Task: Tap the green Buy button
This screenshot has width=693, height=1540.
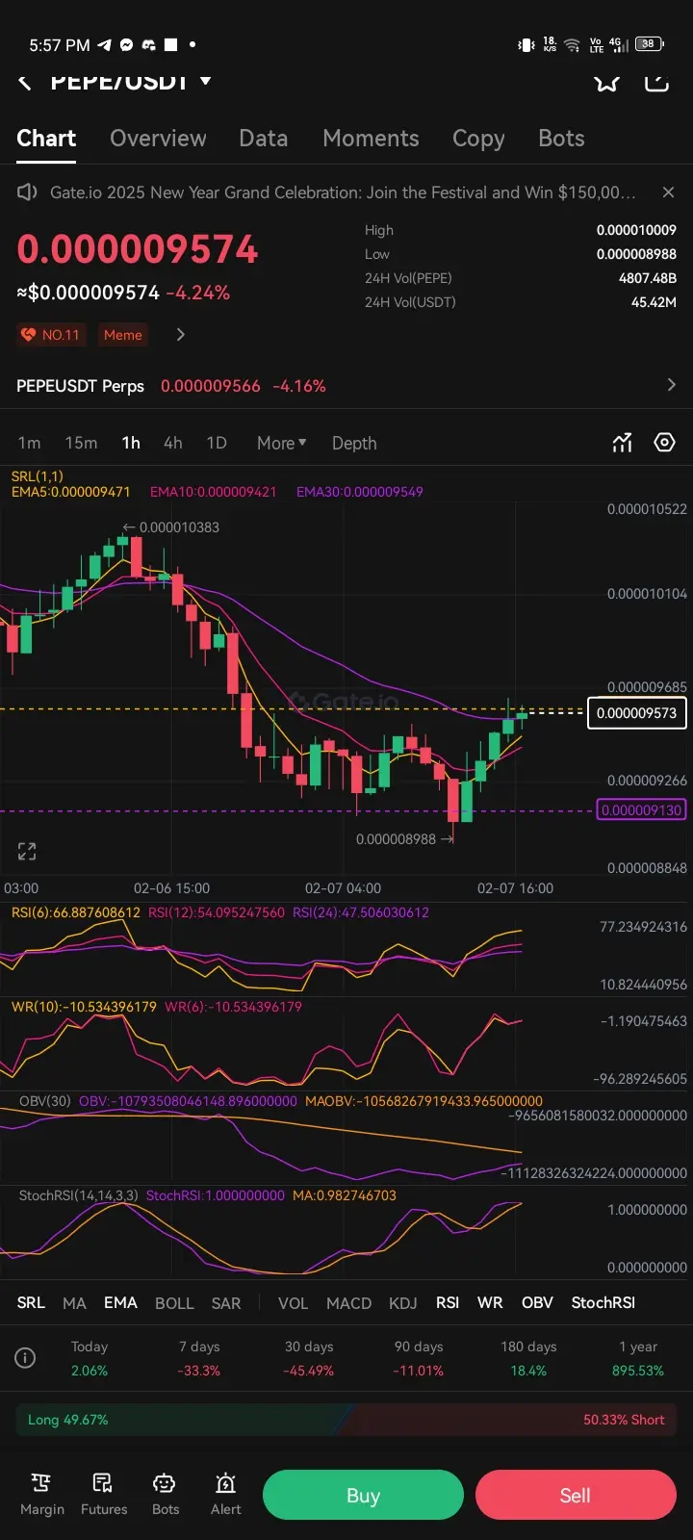Action: tap(363, 1495)
